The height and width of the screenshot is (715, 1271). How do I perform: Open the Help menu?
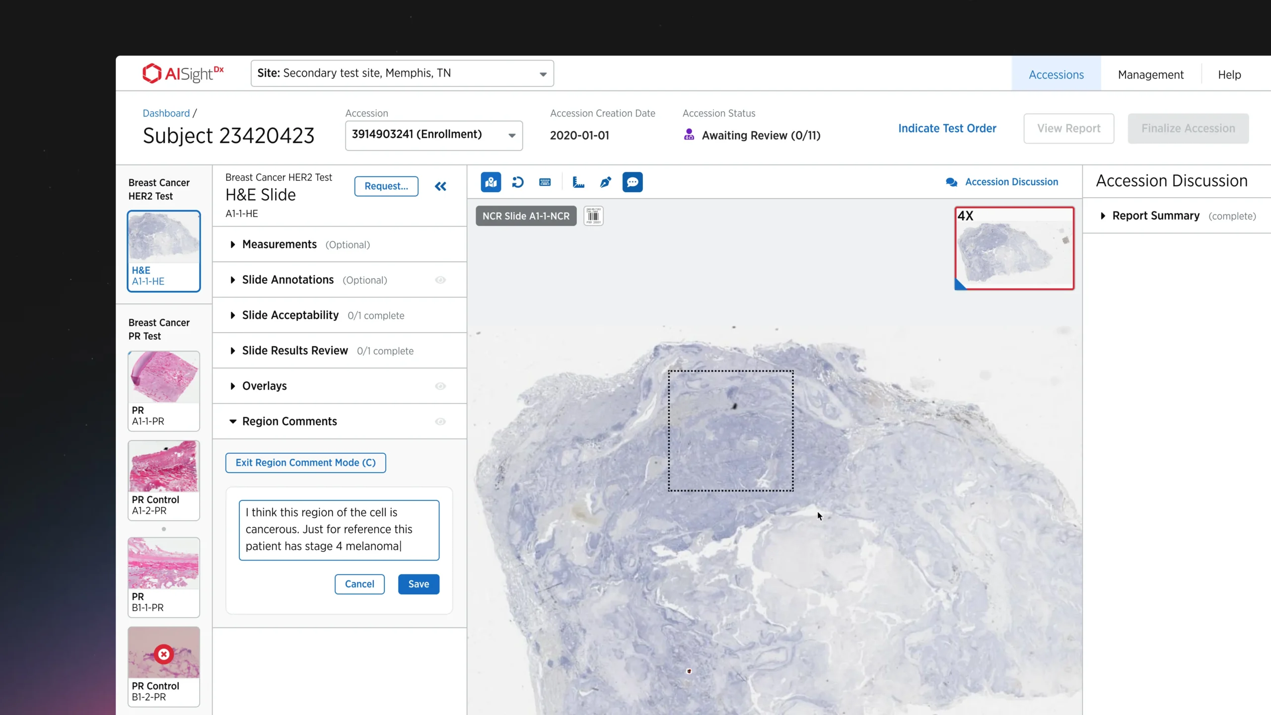click(x=1229, y=74)
